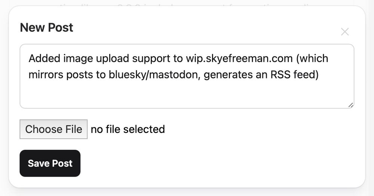Click the Save Post button
Image resolution: width=374 pixels, height=196 pixels.
tap(50, 164)
